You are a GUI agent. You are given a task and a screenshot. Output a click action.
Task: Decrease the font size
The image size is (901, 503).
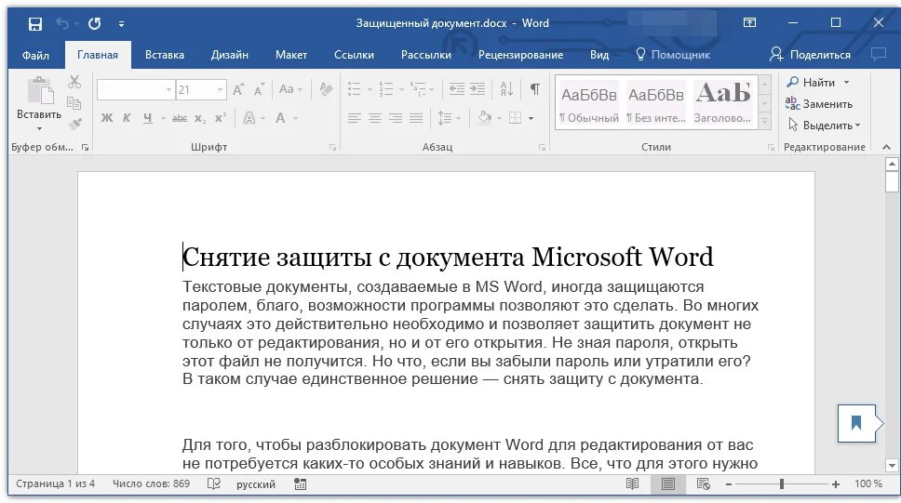point(259,89)
